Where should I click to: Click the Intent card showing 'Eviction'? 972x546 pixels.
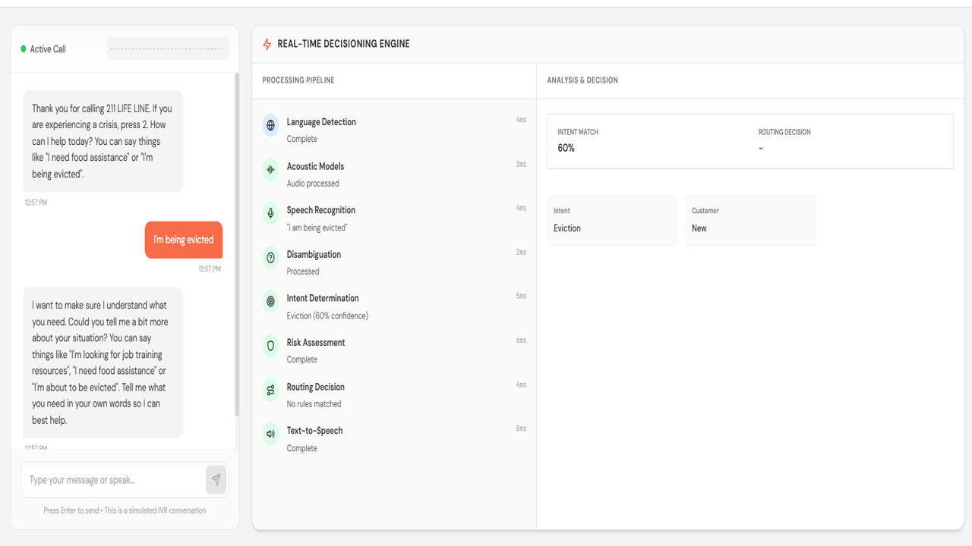click(612, 221)
